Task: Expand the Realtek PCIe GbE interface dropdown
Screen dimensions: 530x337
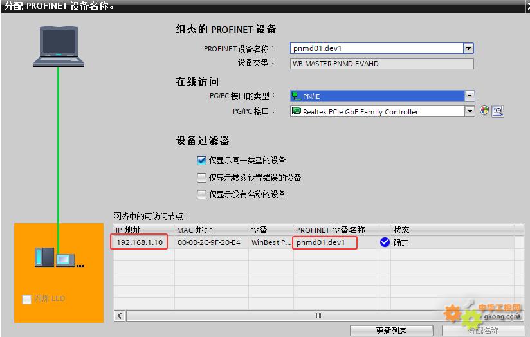Action: (469, 111)
